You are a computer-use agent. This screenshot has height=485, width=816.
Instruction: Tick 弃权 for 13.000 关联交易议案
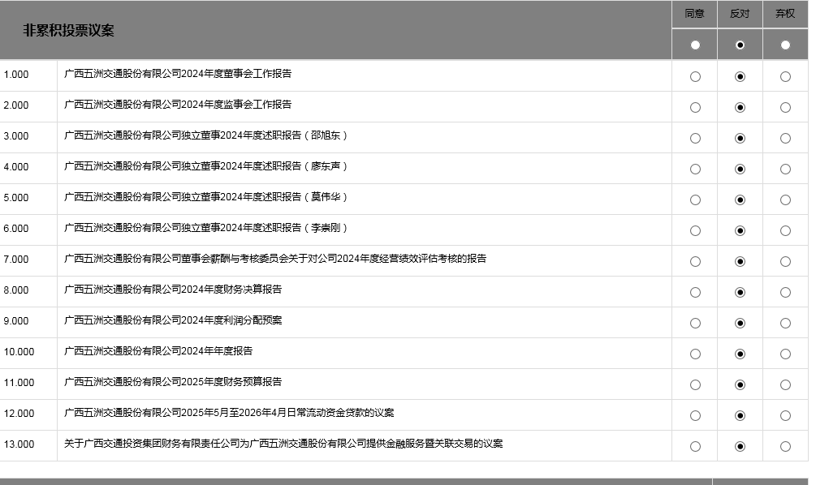coord(785,447)
